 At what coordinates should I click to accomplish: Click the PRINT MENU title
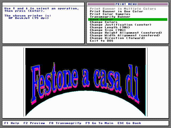pos(126,4)
